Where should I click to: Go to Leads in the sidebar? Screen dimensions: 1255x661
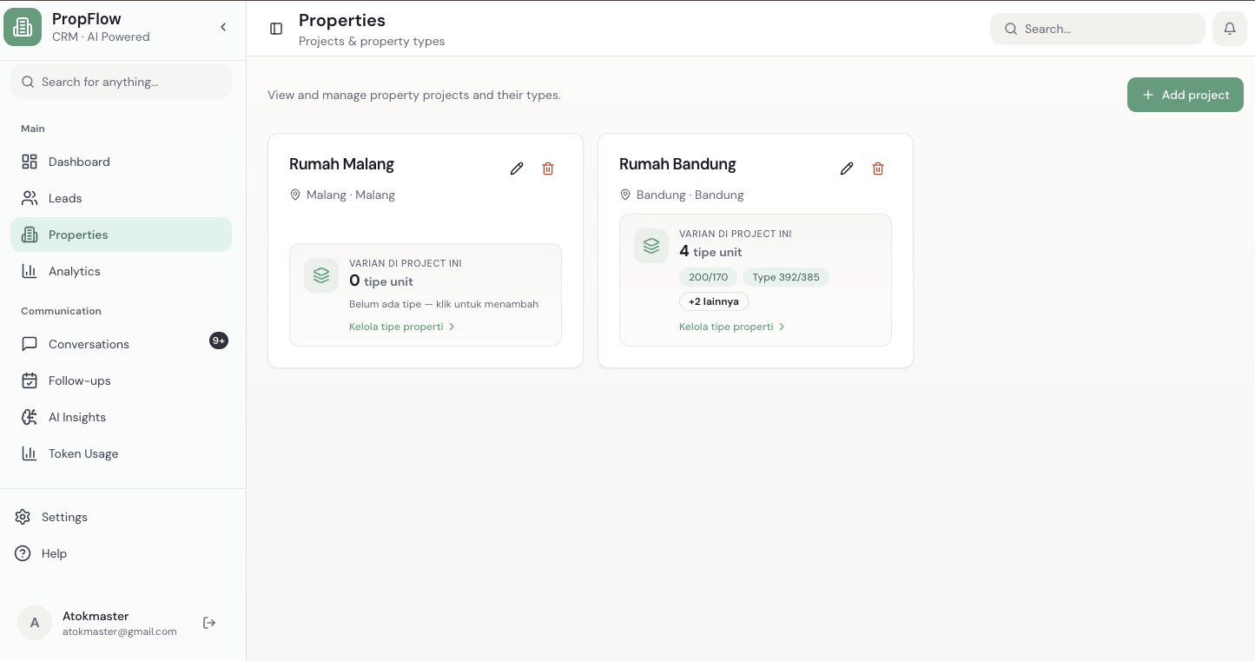[x=122, y=198]
